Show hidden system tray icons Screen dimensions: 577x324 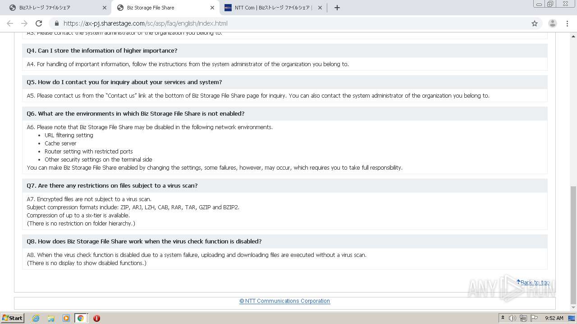click(503, 318)
